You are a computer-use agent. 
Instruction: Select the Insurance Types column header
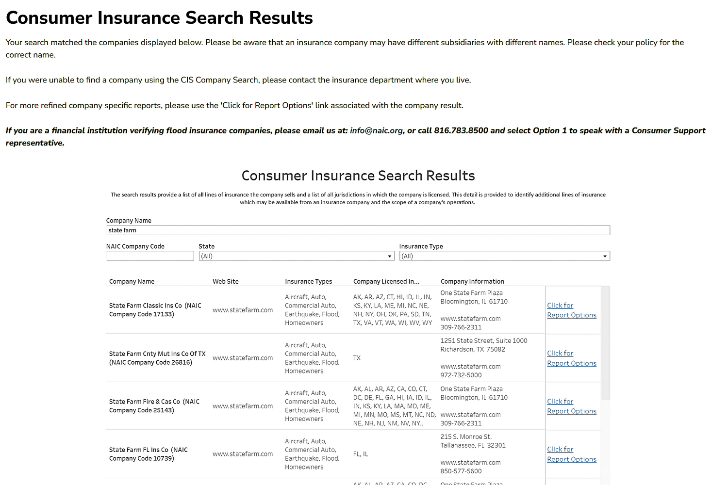click(309, 281)
